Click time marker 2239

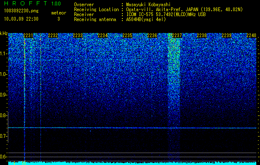click(x=227, y=35)
